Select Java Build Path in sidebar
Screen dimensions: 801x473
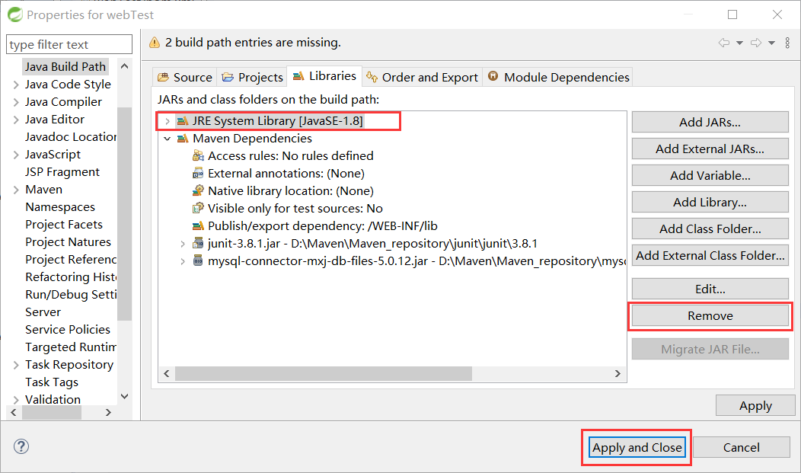(x=65, y=67)
